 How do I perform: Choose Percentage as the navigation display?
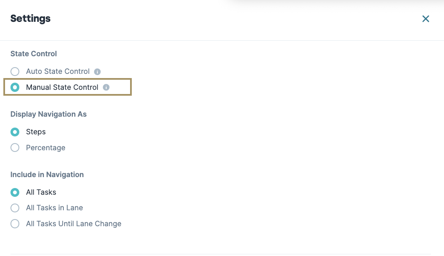click(15, 148)
